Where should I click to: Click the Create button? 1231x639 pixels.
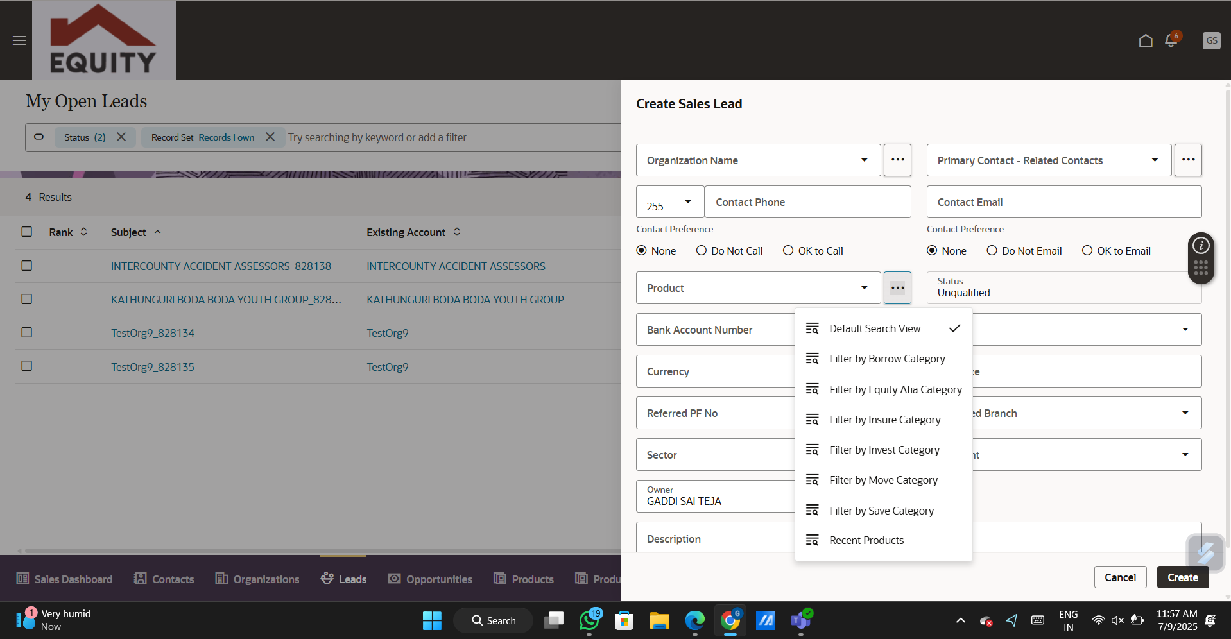pyautogui.click(x=1183, y=577)
